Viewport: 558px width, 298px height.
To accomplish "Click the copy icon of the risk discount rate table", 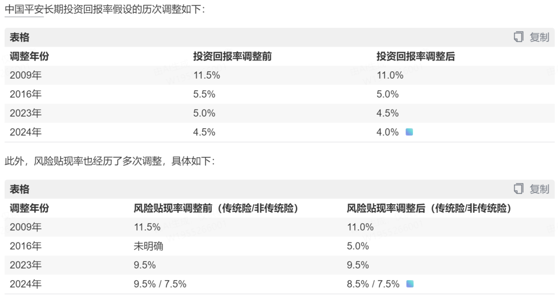I will point(519,189).
